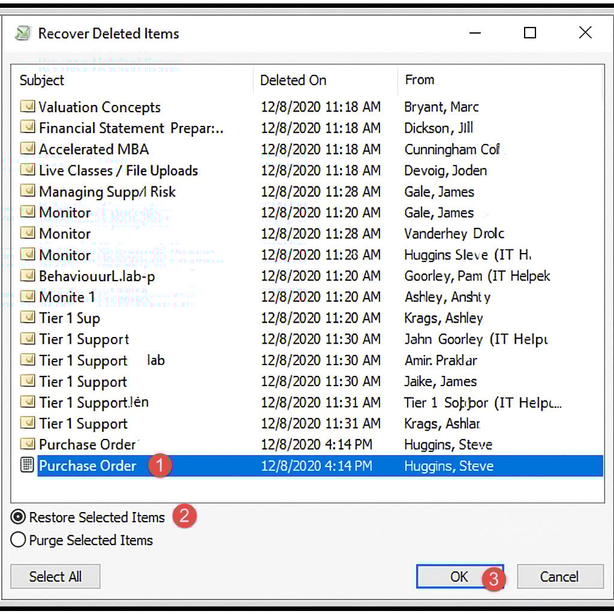Click the envelope icon beside Live Classes / File Uploads
This screenshot has width=614, height=614.
click(28, 170)
